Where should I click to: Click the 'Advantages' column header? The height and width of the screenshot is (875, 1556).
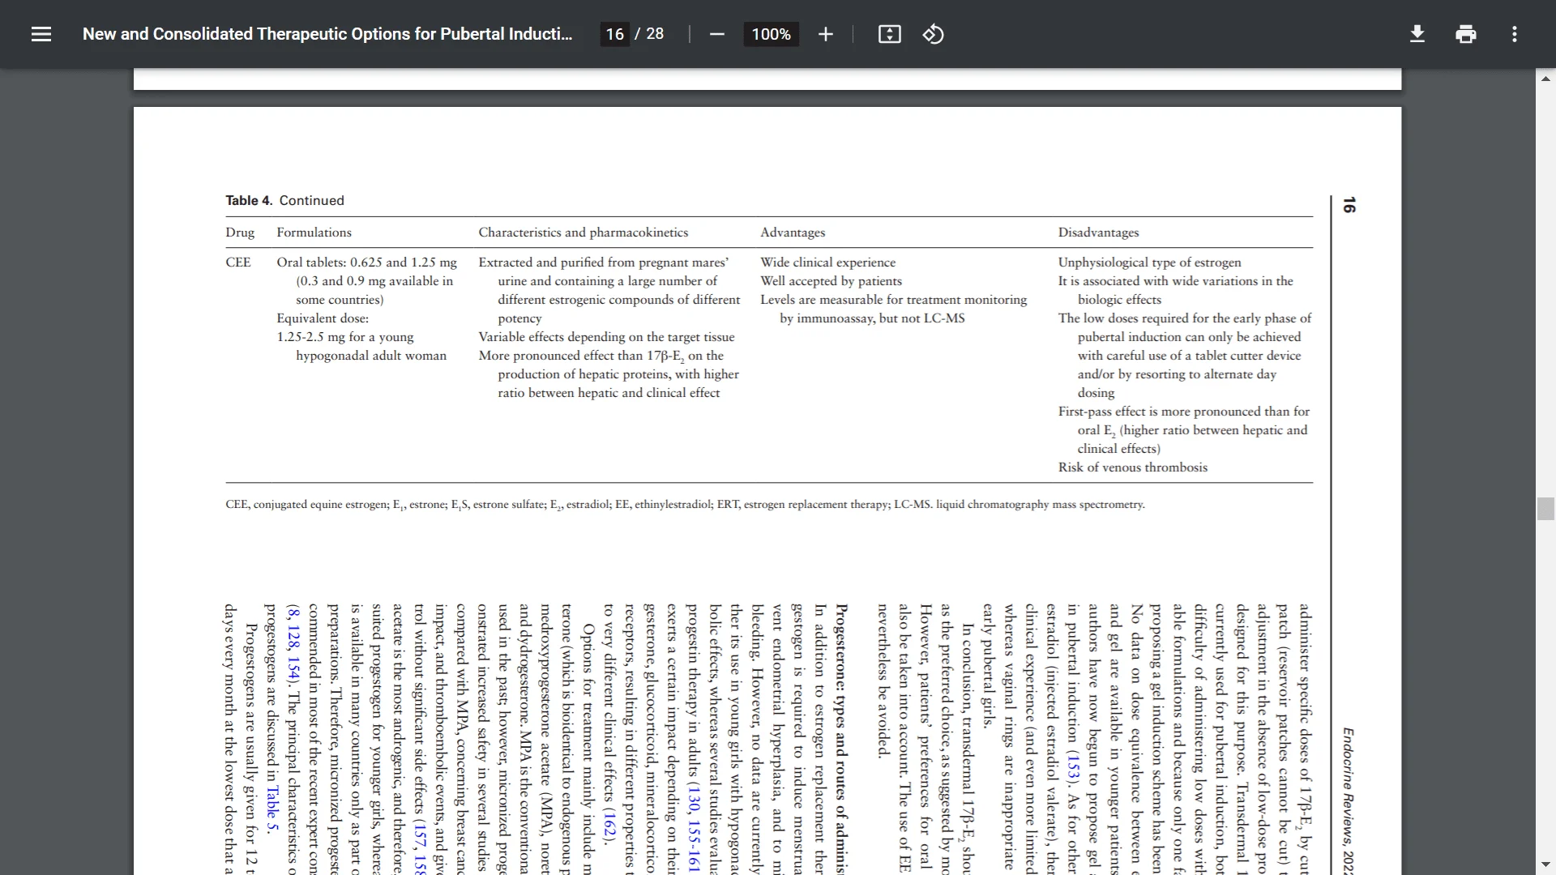click(x=793, y=233)
